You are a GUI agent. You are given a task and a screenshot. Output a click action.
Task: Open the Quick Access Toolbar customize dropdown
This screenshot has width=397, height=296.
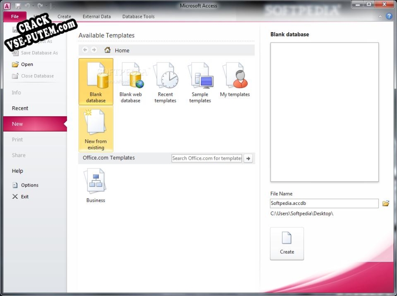[x=53, y=6]
